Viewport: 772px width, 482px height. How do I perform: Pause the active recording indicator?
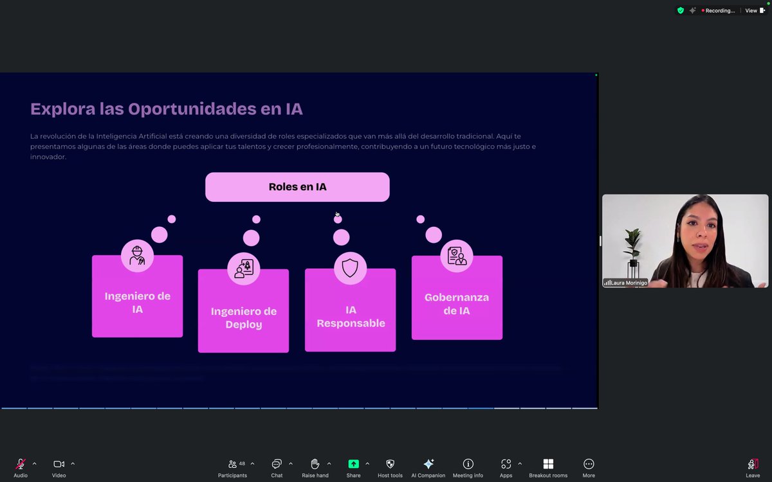click(x=717, y=10)
